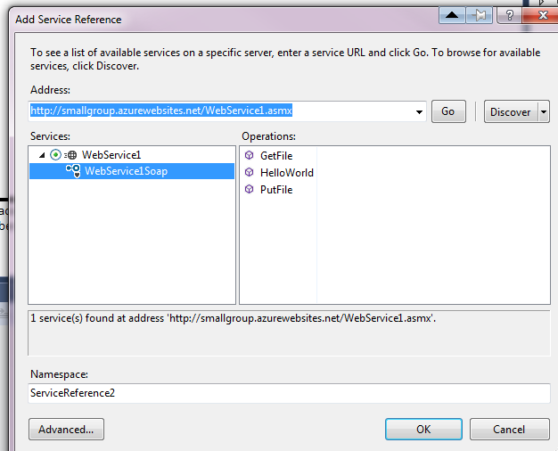Click the help question mark title button

(509, 16)
